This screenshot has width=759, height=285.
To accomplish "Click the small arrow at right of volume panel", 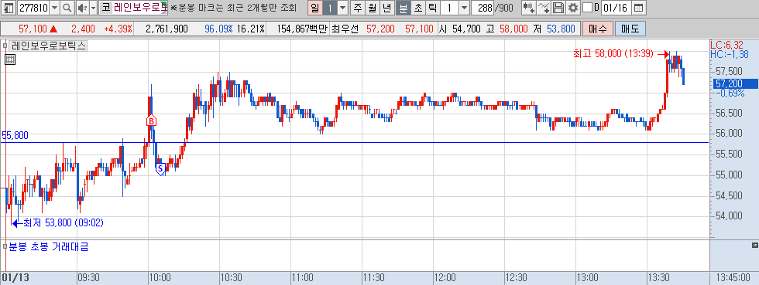I will [754, 246].
